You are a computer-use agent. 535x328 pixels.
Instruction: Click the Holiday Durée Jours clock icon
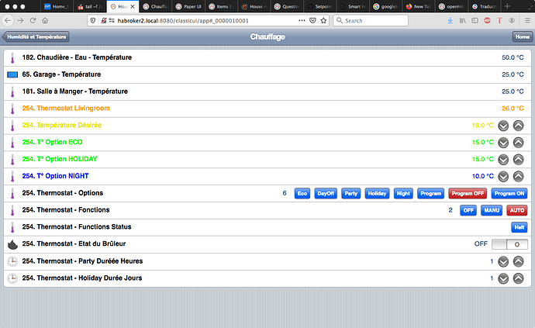click(x=12, y=278)
